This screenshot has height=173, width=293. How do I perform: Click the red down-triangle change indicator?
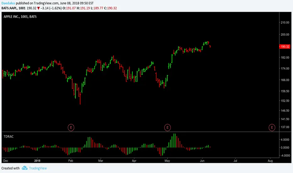(38, 8)
